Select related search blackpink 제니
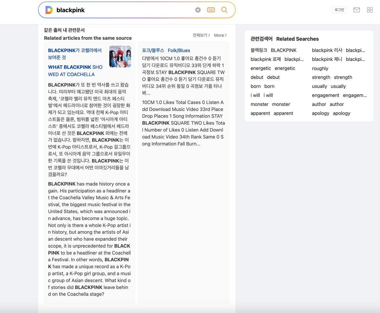This screenshot has height=313, width=380. (x=339, y=59)
